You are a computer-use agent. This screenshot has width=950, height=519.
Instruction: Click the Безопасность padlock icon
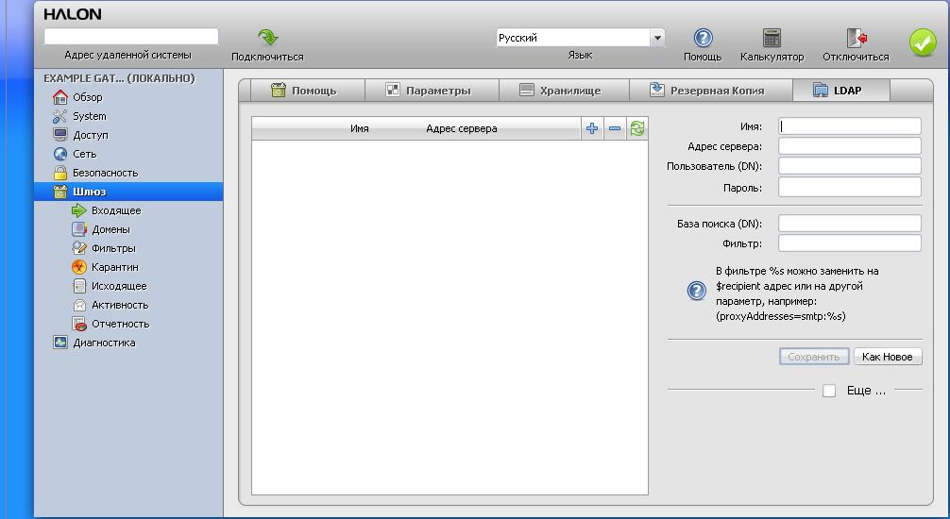(x=60, y=173)
